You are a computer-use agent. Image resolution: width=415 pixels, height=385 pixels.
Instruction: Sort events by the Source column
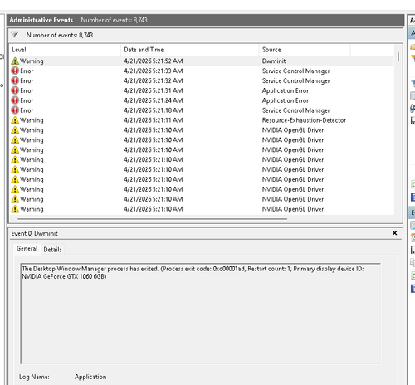tap(305, 50)
